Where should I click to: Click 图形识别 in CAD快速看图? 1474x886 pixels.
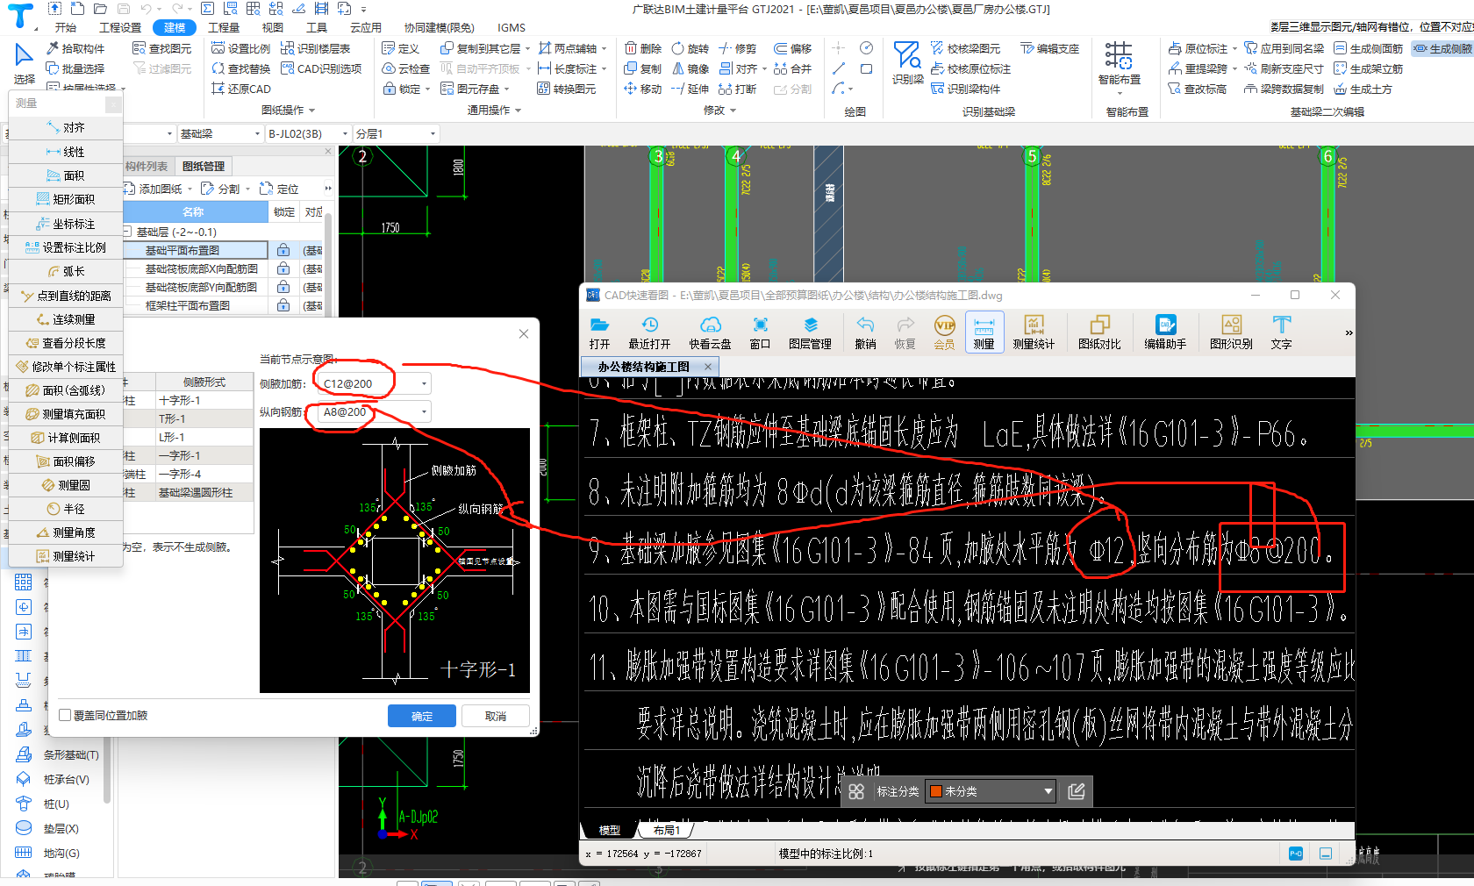click(1231, 333)
